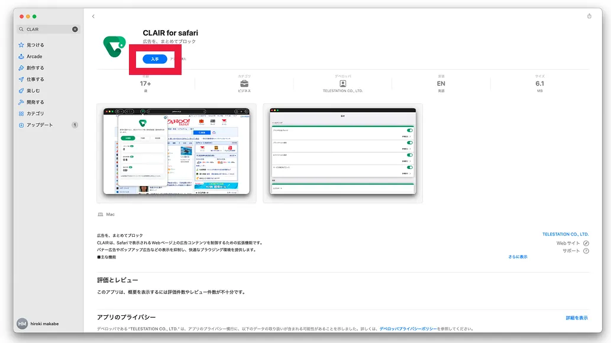This screenshot has width=611, height=343.
Task: Click the Arcade joystick icon
Action: coord(21,57)
